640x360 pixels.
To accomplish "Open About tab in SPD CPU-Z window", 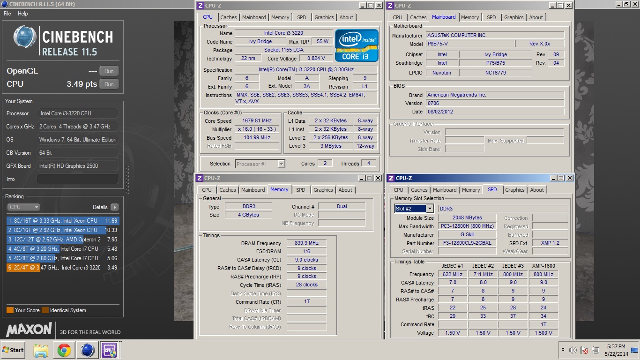I will click(x=537, y=190).
